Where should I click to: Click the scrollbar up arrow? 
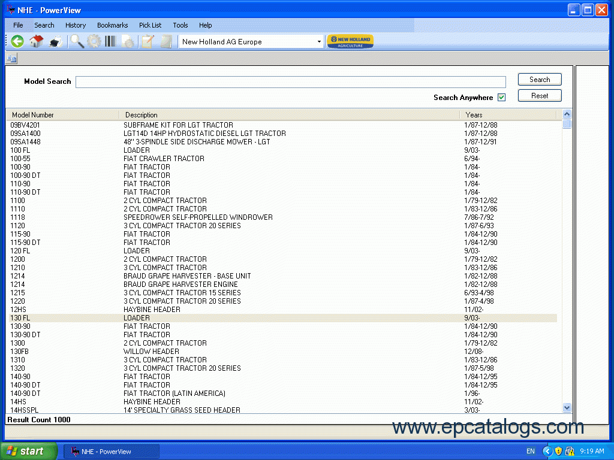[x=567, y=114]
